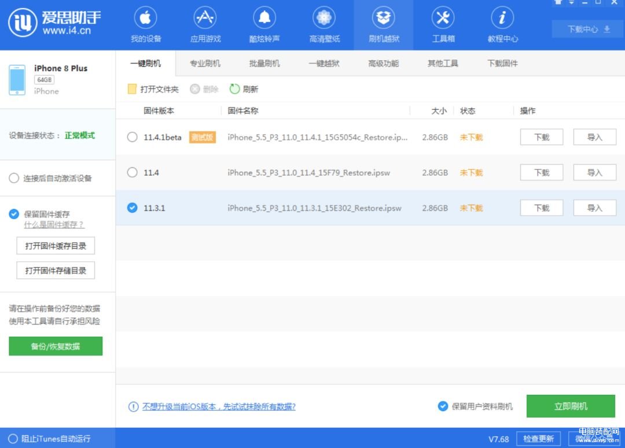
Task: Toggle the 保留用户资料刷机 checkbox
Action: click(x=443, y=406)
